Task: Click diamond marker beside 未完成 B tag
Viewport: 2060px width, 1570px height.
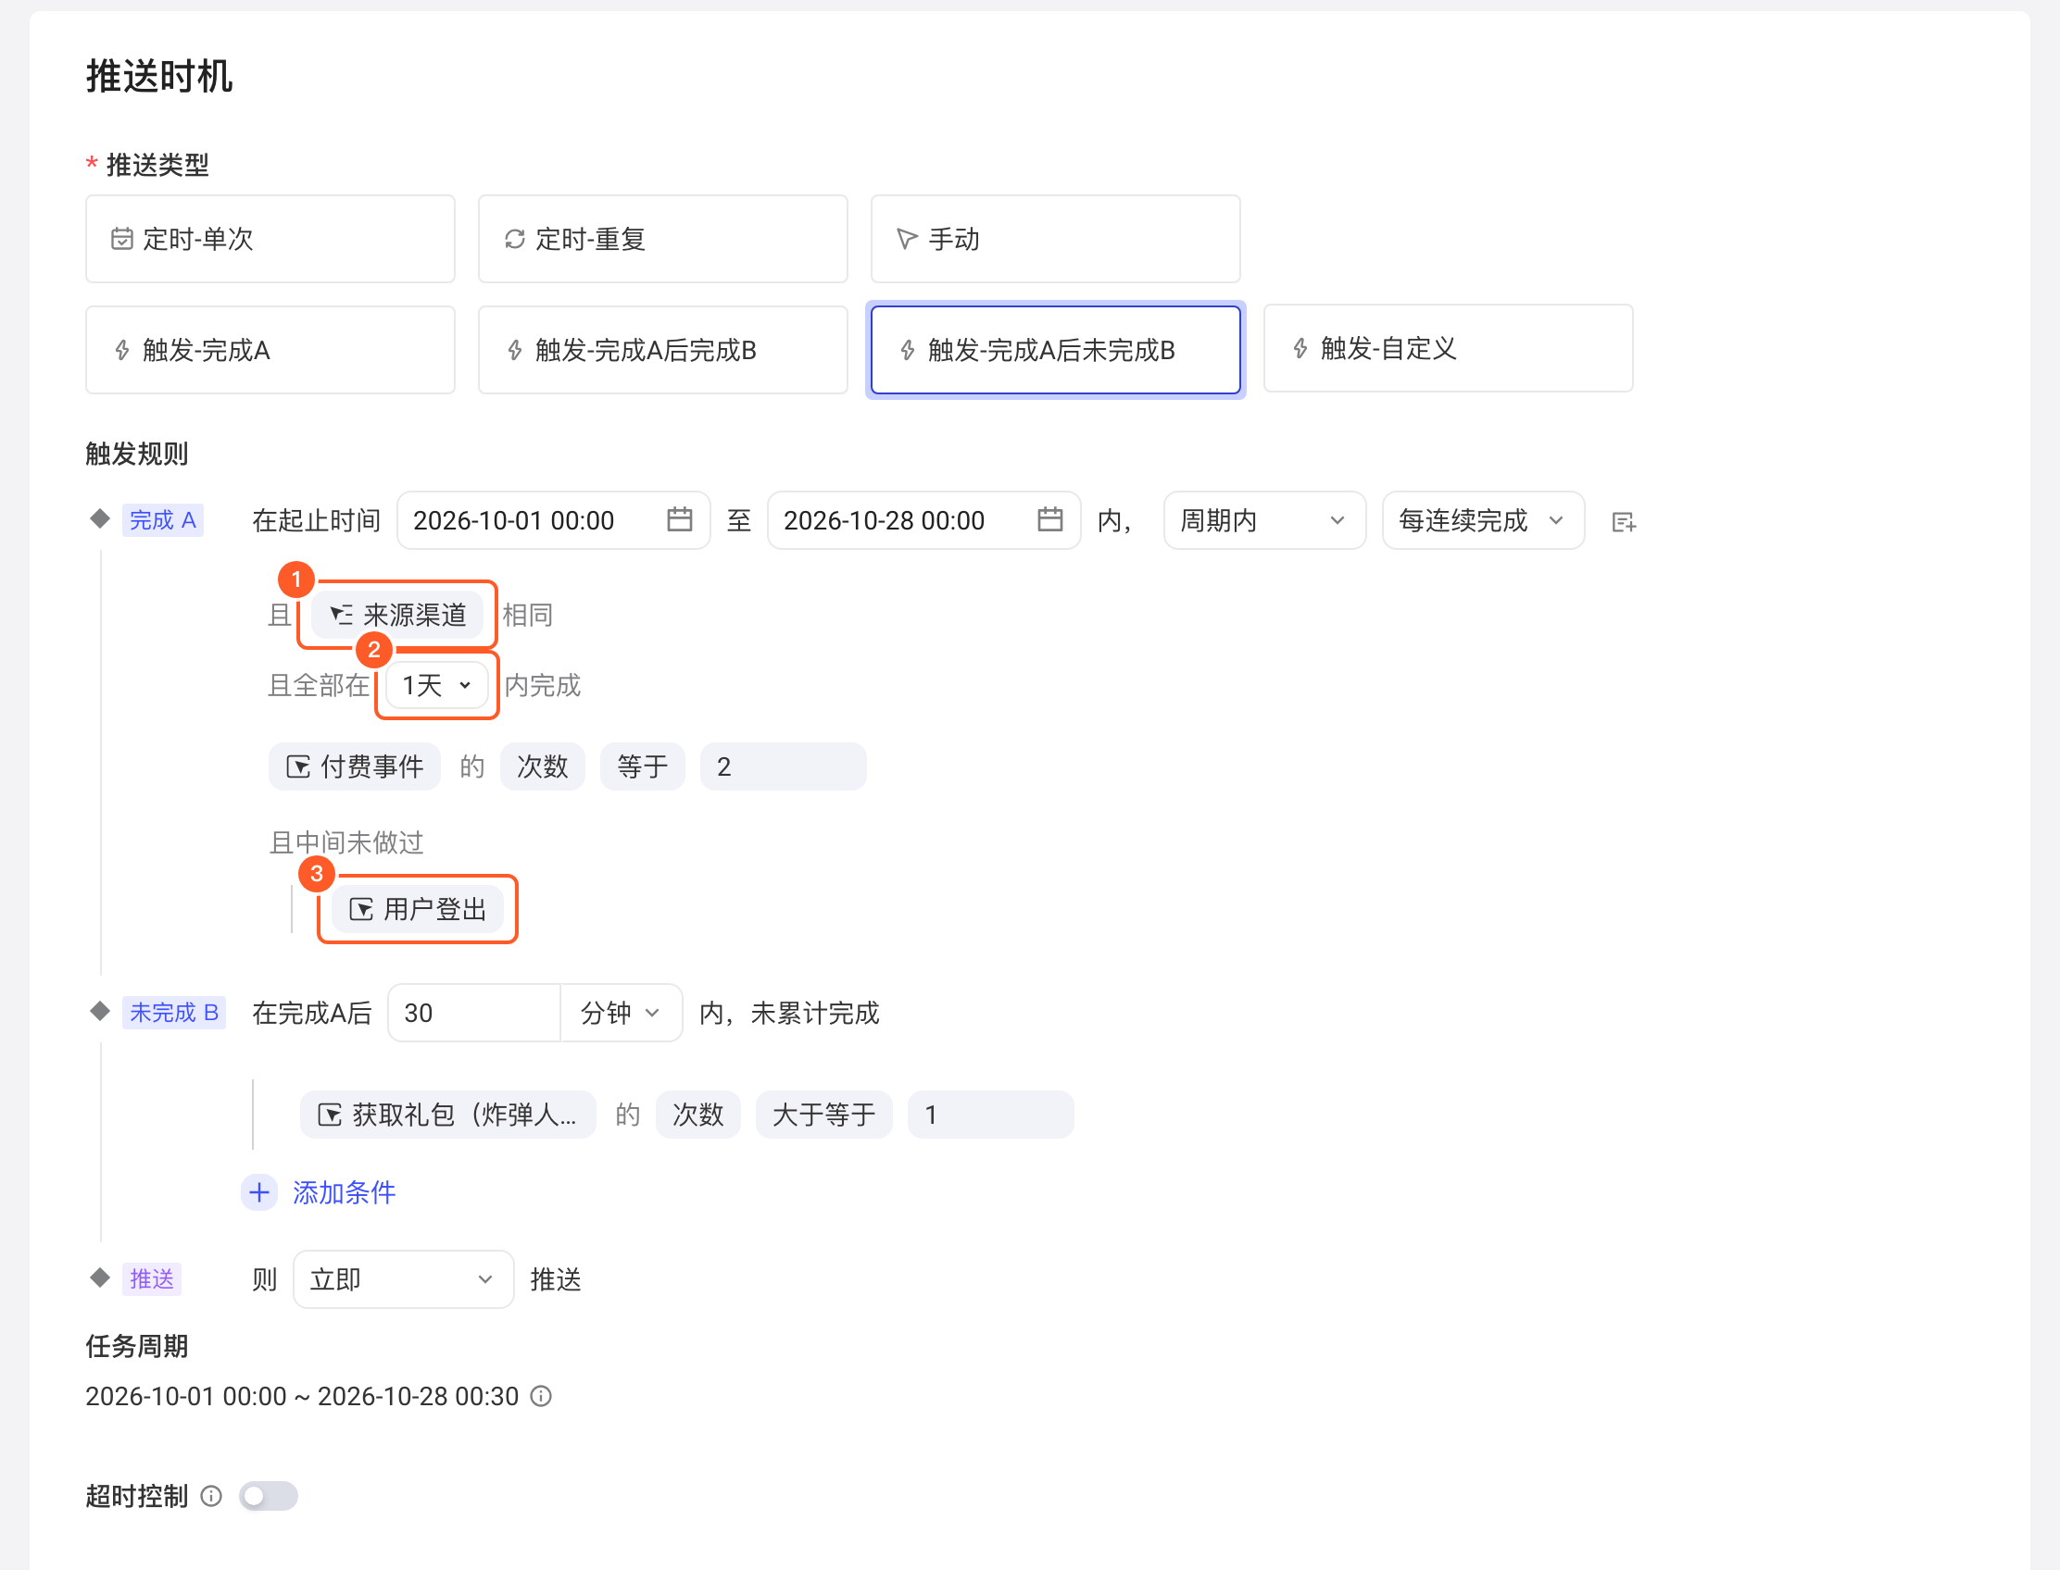Action: (x=100, y=1011)
